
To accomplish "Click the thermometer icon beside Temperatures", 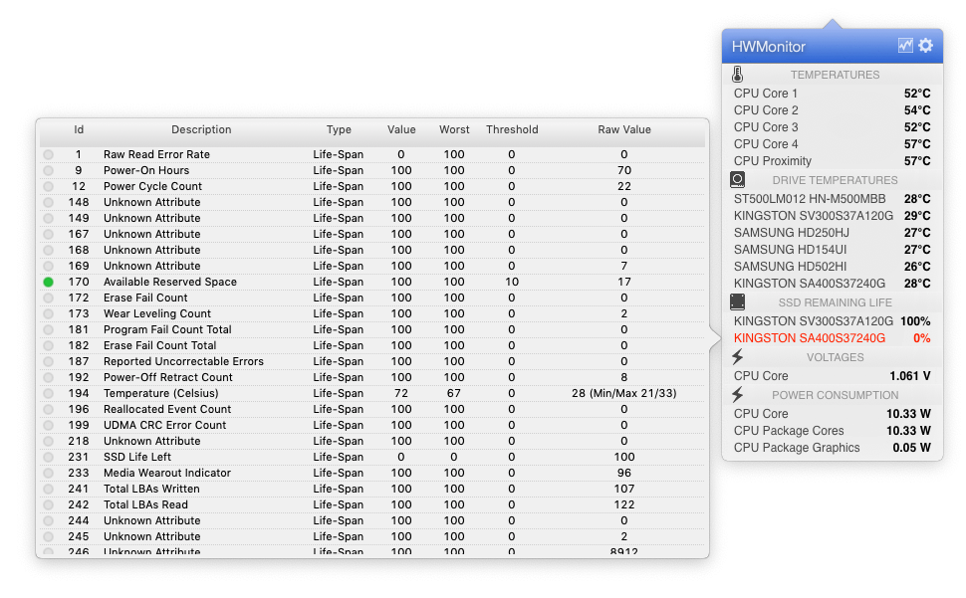I will point(737,75).
